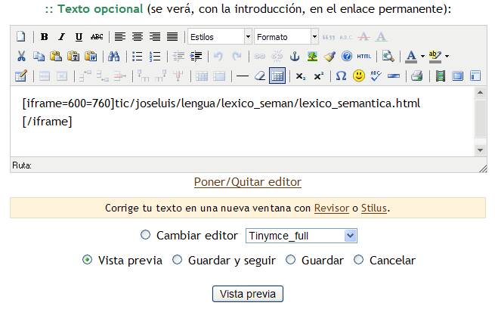The width and height of the screenshot is (495, 315).
Task: Toggle bold formatting
Action: point(44,37)
